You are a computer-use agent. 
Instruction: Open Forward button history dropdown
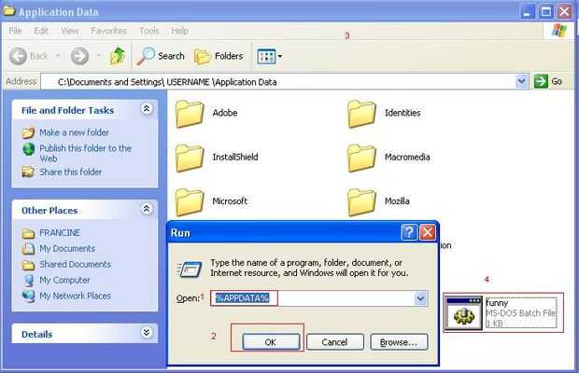[99, 56]
